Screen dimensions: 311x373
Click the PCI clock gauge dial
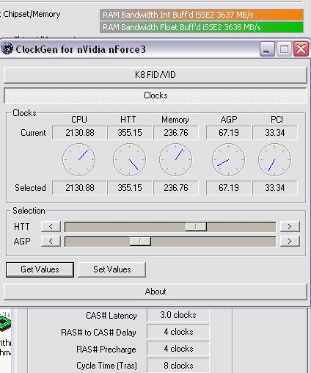(x=274, y=159)
